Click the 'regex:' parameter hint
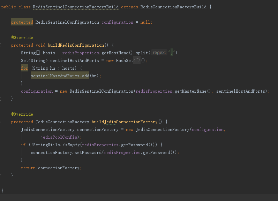The image size is (278, 201). [159, 53]
